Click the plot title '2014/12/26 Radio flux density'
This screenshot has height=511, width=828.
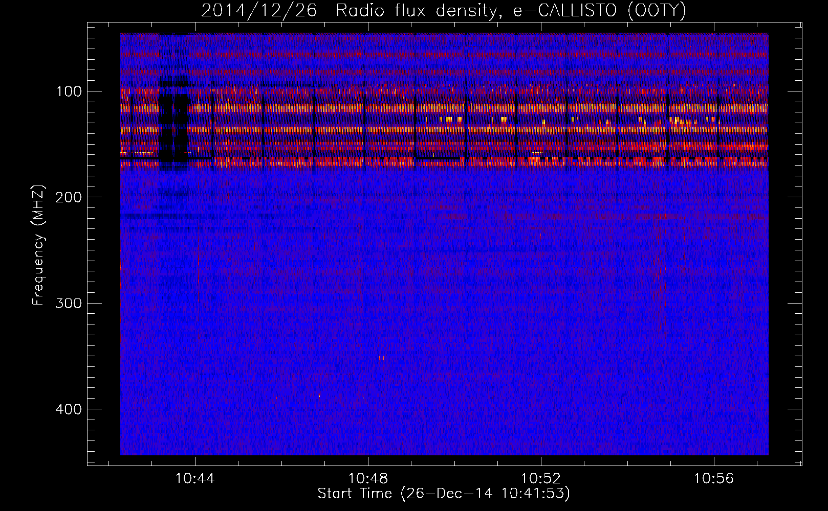tap(444, 10)
